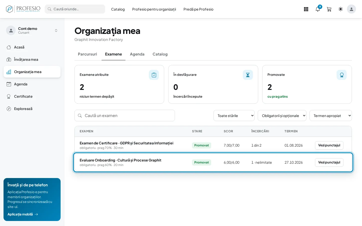Viewport: 362px width, 226px height.
Task: Follow the Aplicația mobilă link
Action: (x=23, y=214)
